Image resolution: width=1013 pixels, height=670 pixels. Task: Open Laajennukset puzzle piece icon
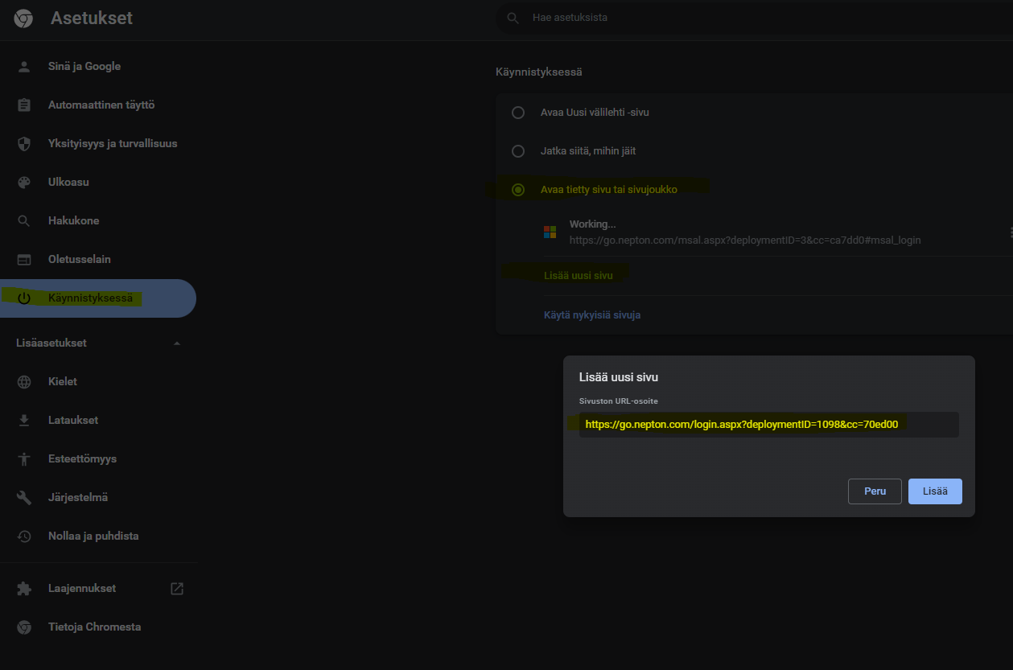click(x=24, y=588)
